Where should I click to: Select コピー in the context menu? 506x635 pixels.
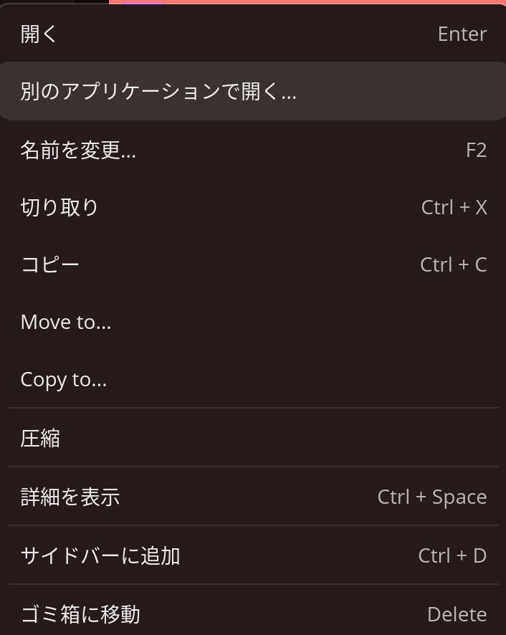[50, 264]
